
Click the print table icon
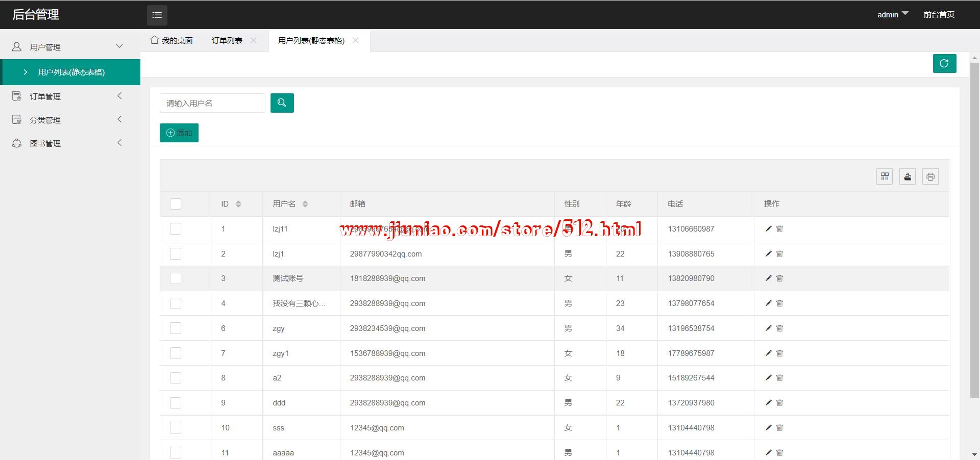[930, 176]
